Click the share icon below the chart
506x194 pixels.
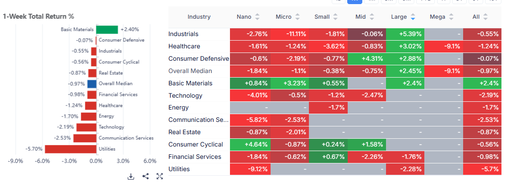click(146, 177)
